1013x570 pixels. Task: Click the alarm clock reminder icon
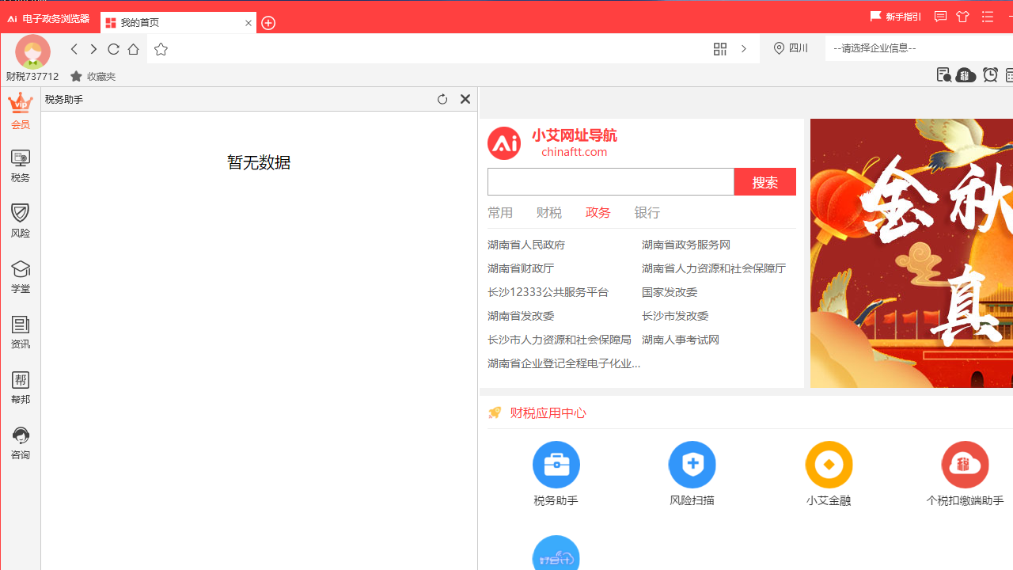[x=990, y=74]
